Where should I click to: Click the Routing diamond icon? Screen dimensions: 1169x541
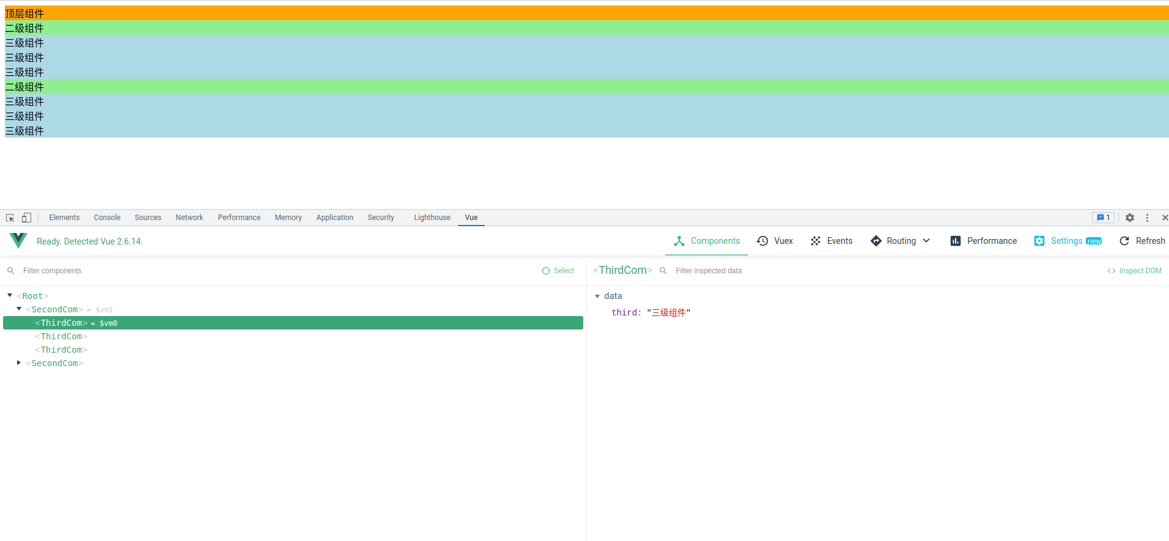click(876, 241)
